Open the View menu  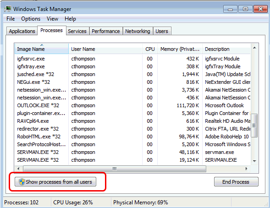click(52, 19)
